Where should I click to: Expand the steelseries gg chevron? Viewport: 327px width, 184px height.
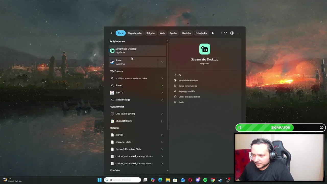pyautogui.click(x=162, y=100)
